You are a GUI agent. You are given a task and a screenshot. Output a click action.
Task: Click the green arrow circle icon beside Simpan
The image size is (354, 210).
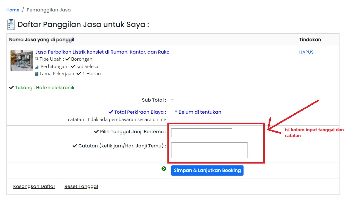click(x=164, y=169)
